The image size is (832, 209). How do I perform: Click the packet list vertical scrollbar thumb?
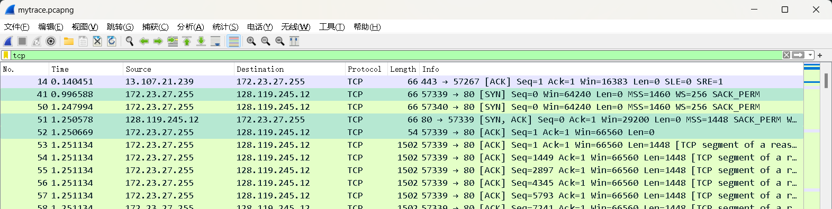[826, 80]
